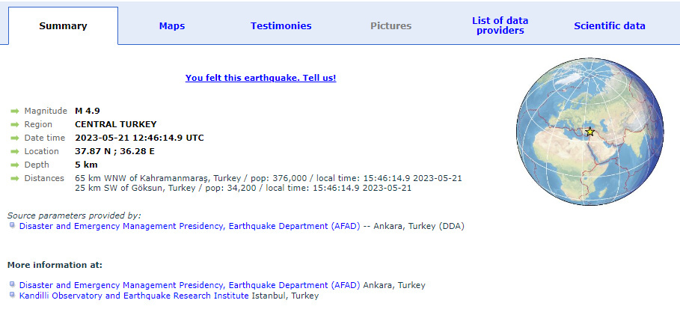Open the Testimonies tab

[x=281, y=26]
